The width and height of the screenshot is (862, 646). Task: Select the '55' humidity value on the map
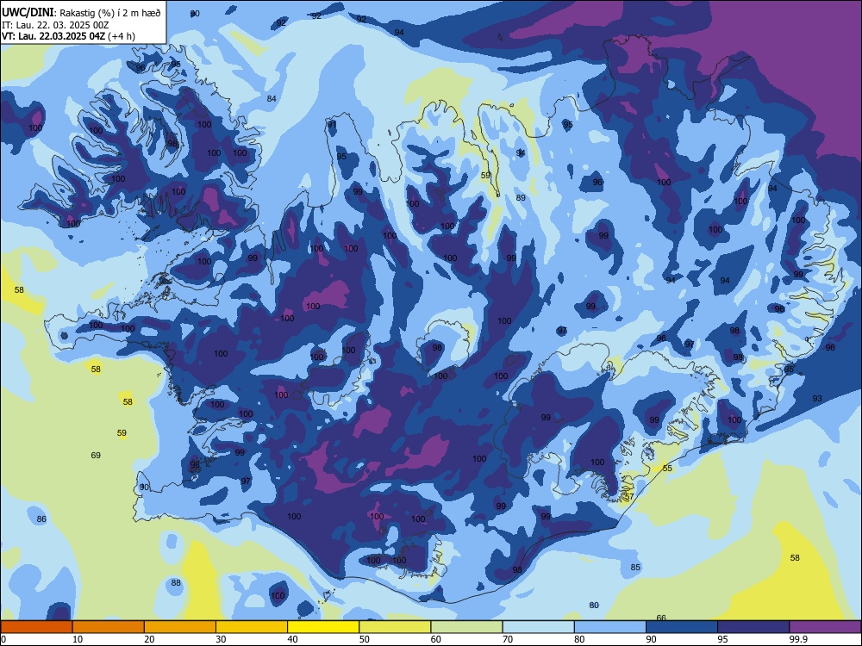pyautogui.click(x=667, y=469)
